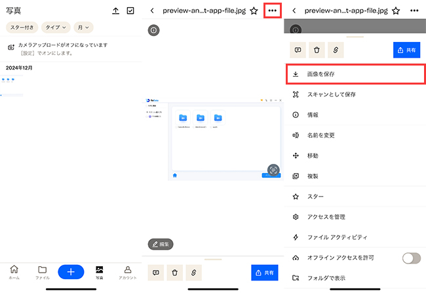Tap the camera upload icon in the notice

pyautogui.click(x=11, y=47)
